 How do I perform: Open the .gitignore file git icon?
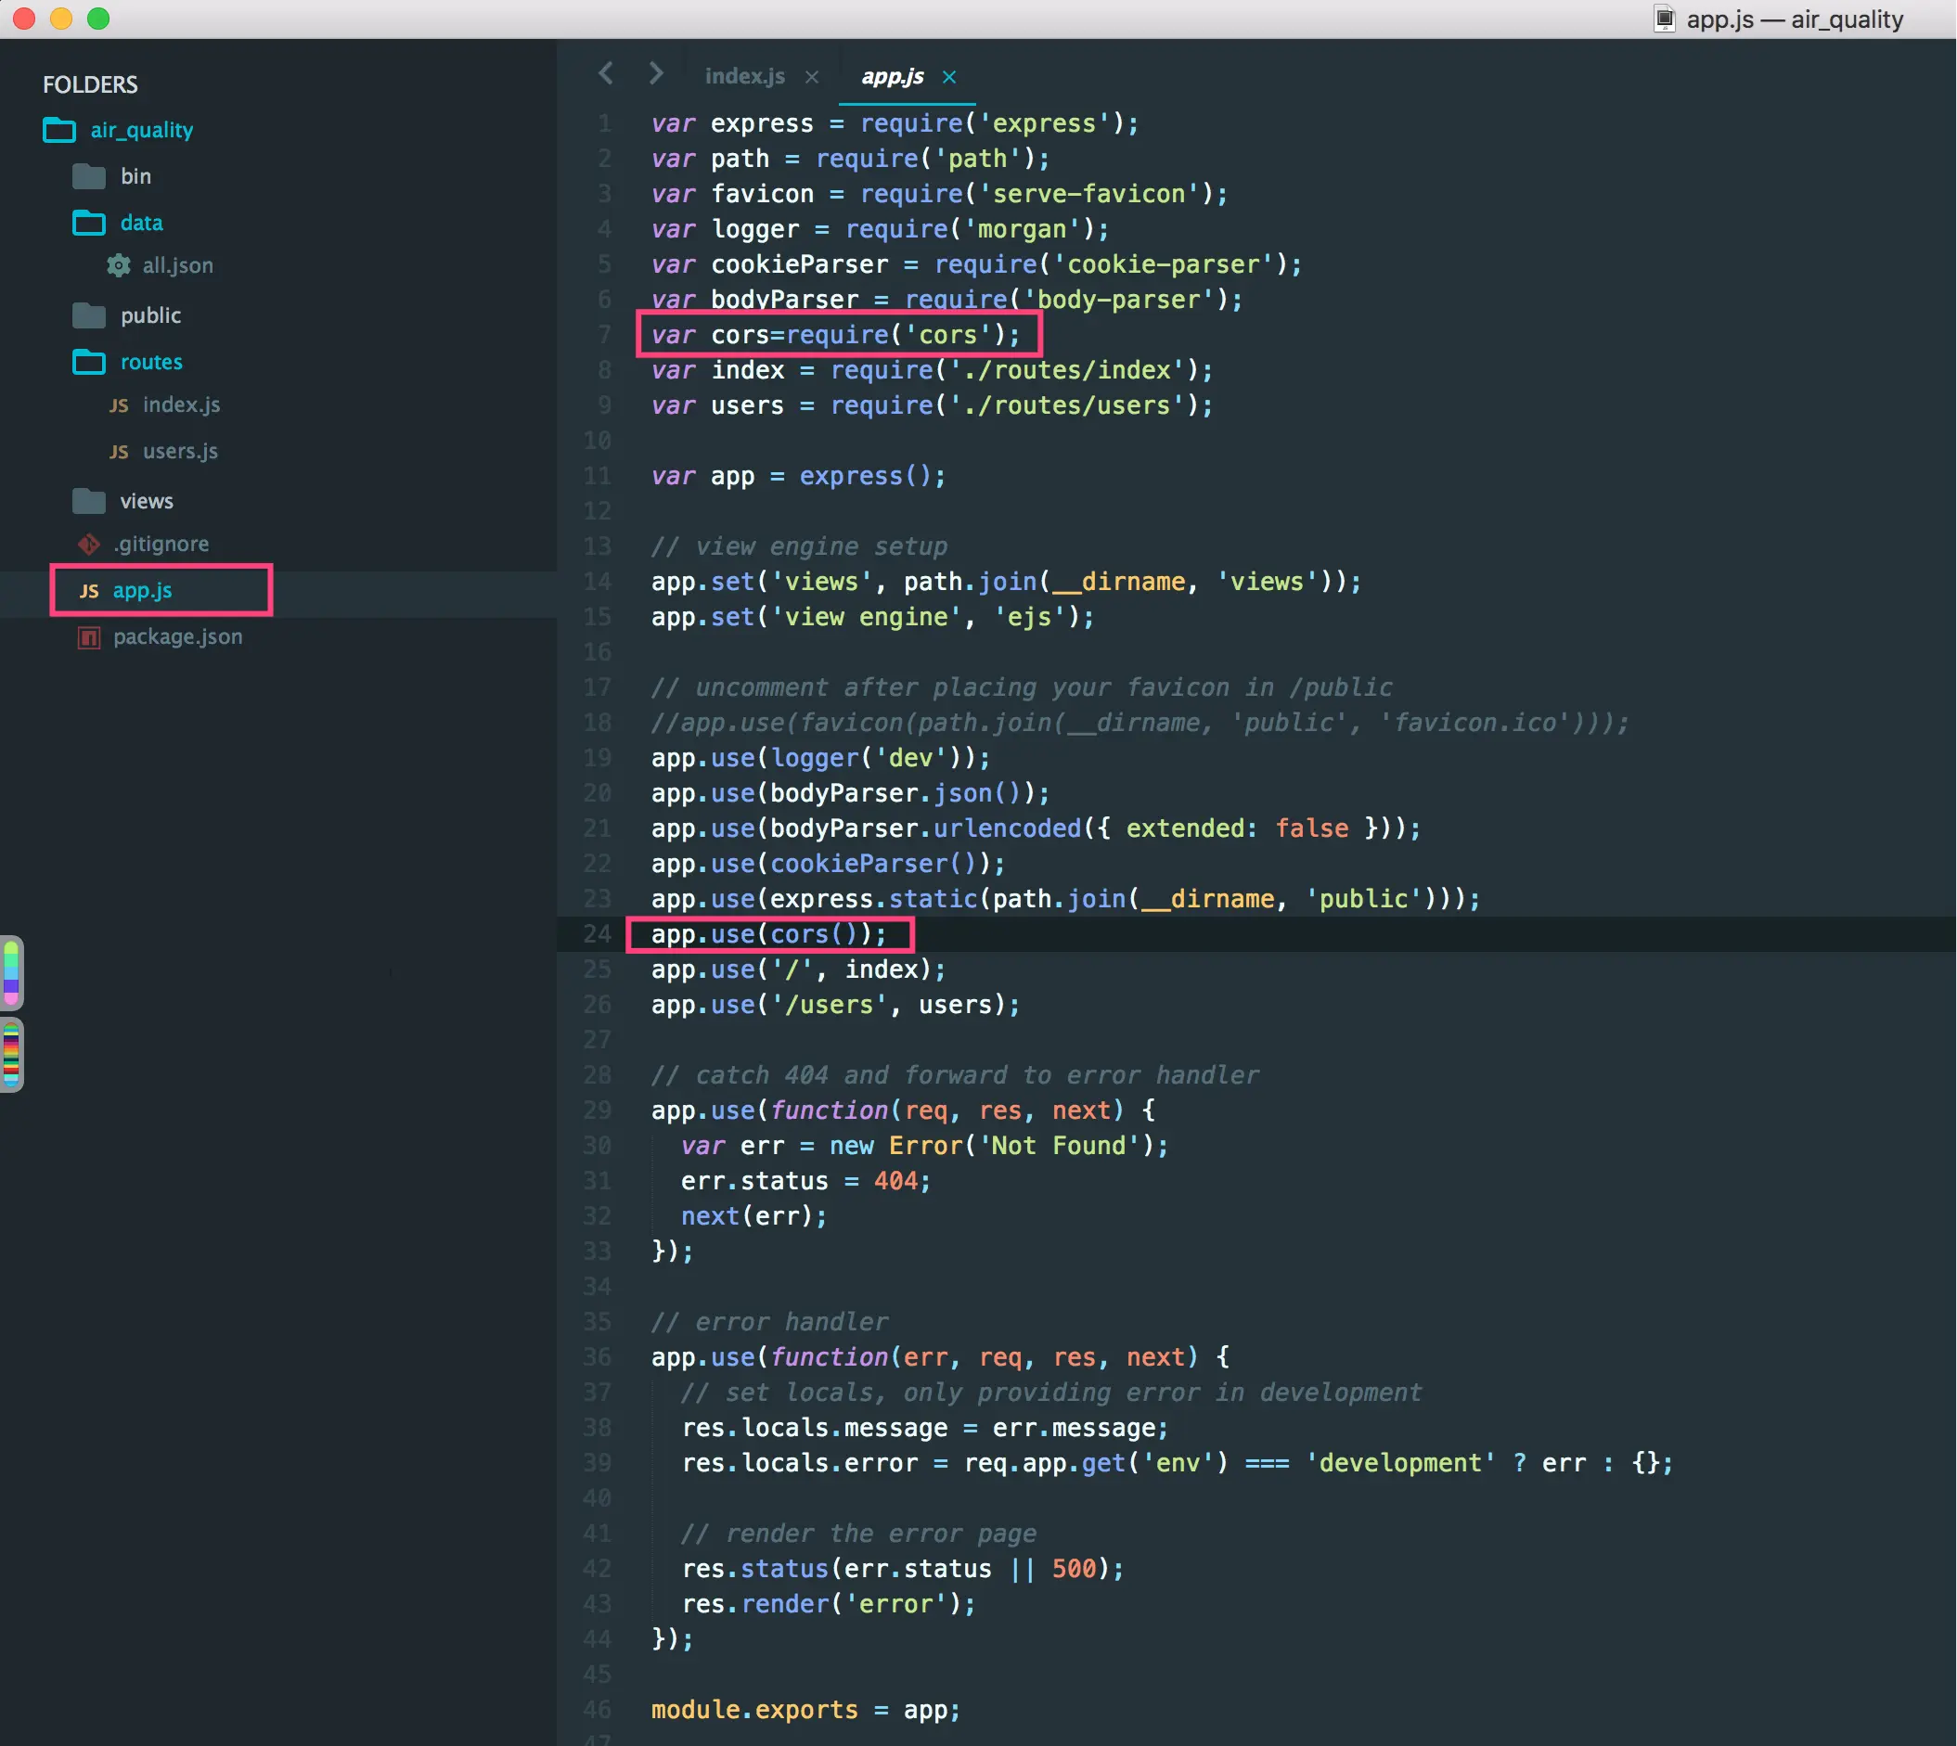[89, 544]
